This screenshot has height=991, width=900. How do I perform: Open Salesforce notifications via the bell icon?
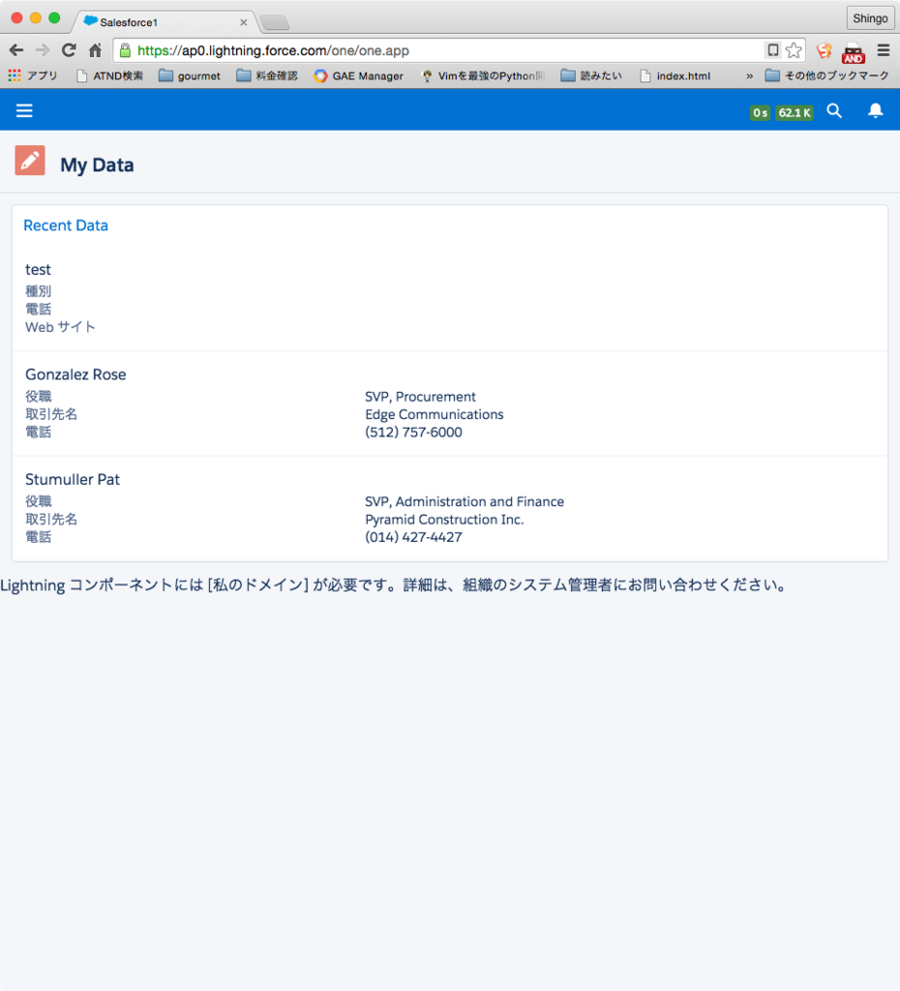[875, 110]
